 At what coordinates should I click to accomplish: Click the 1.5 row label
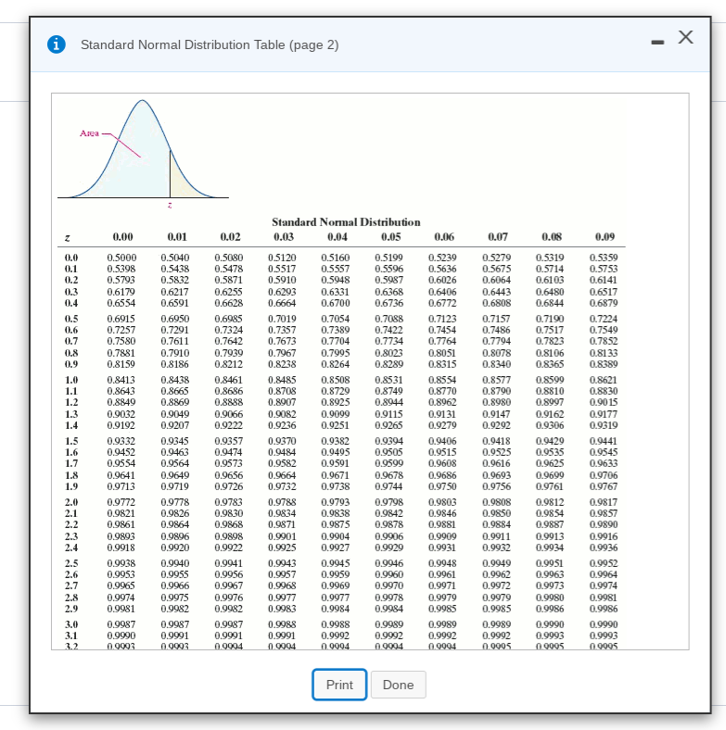click(71, 441)
